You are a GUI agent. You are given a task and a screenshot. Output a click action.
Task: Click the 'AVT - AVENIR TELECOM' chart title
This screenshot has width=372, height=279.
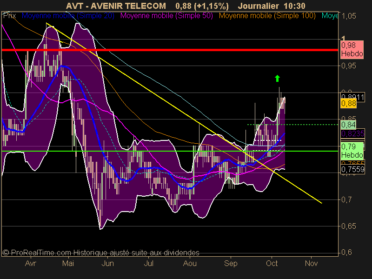click(x=116, y=6)
